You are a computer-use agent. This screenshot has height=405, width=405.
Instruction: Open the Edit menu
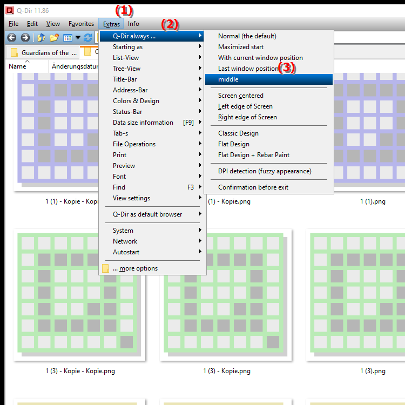32,24
